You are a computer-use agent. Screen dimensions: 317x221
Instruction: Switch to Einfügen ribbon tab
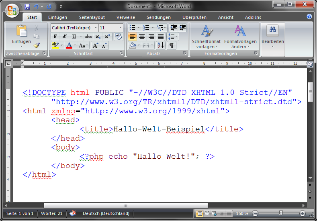57,17
